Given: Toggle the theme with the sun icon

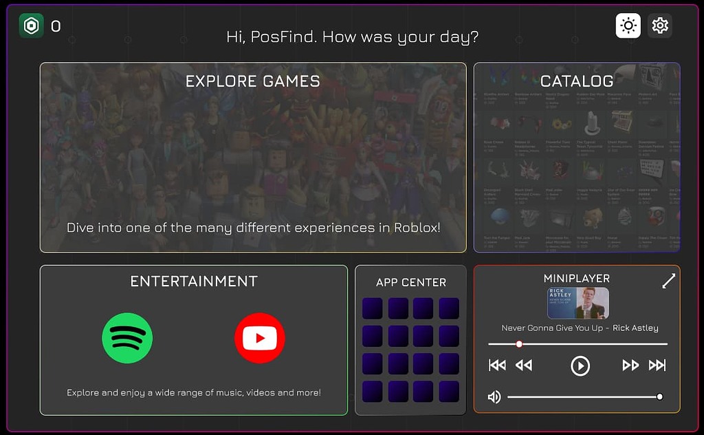Looking at the screenshot, I should tap(628, 25).
